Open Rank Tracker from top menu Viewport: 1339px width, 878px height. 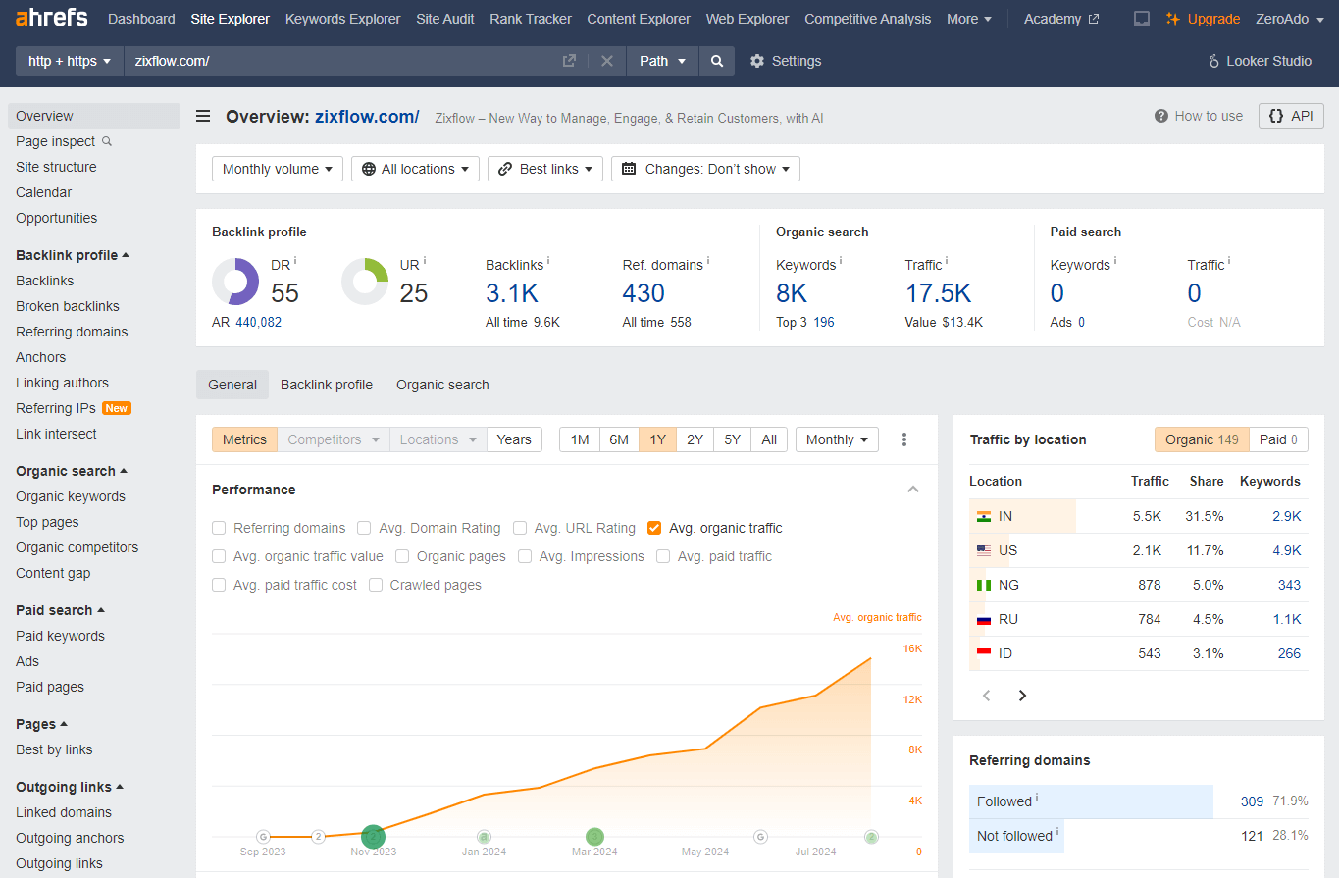(x=531, y=19)
